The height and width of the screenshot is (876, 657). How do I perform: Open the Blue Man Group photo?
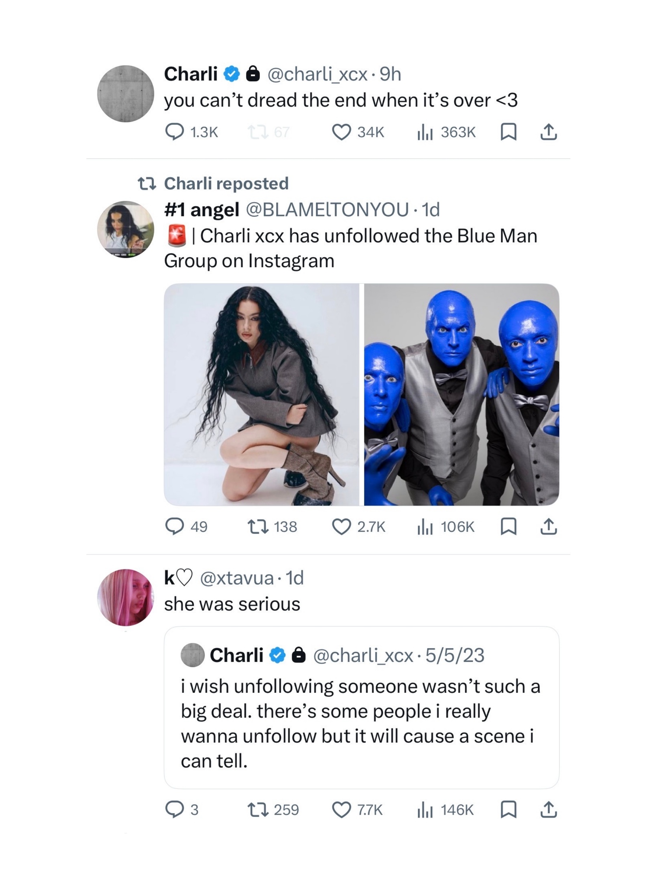point(461,394)
